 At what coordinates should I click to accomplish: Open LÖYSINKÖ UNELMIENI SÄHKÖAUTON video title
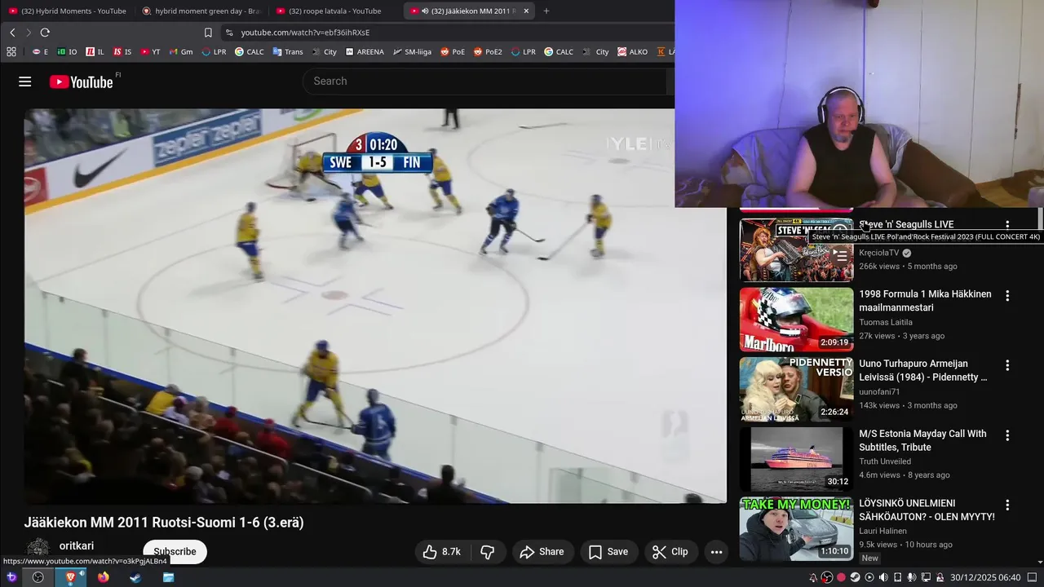click(927, 510)
